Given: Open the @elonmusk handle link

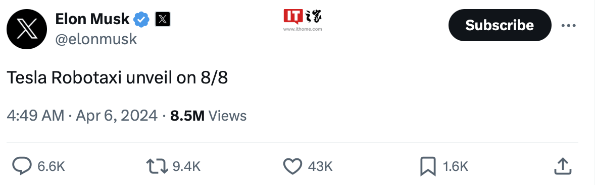Looking at the screenshot, I should click(x=96, y=39).
